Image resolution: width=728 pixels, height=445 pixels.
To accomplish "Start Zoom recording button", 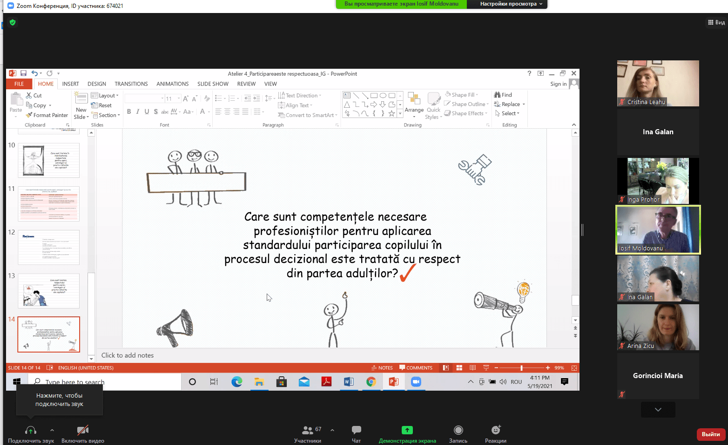I will pos(458,434).
